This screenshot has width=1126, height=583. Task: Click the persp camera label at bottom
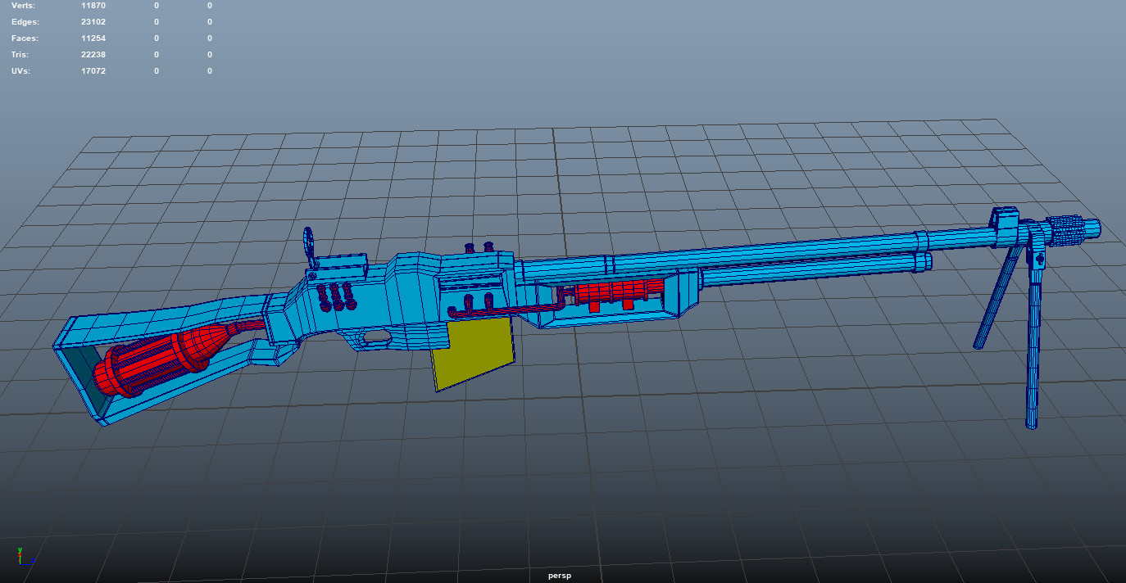coord(561,575)
